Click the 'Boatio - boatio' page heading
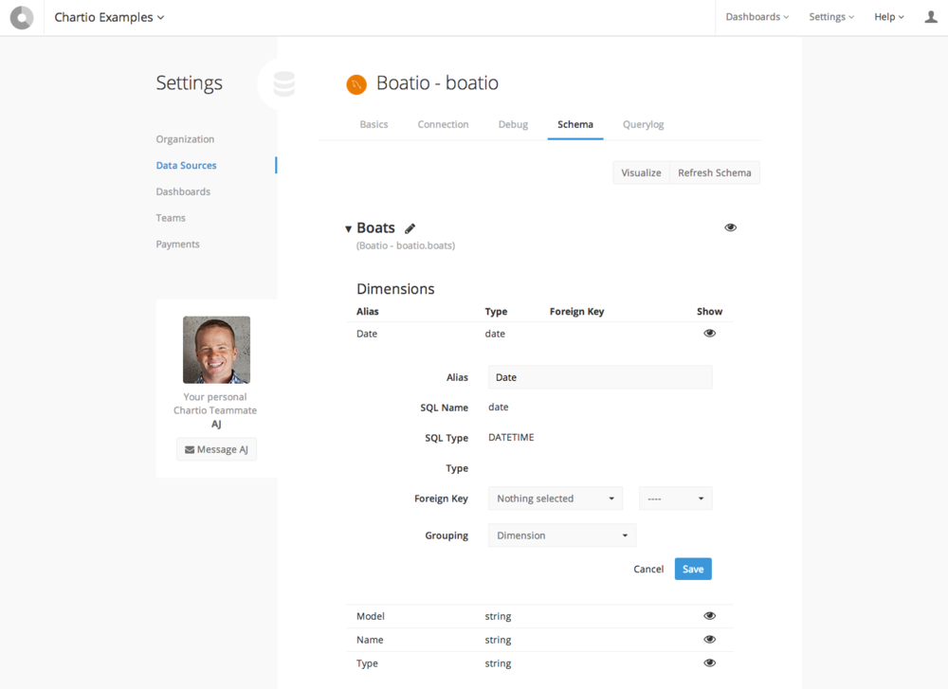948x689 pixels. (438, 82)
